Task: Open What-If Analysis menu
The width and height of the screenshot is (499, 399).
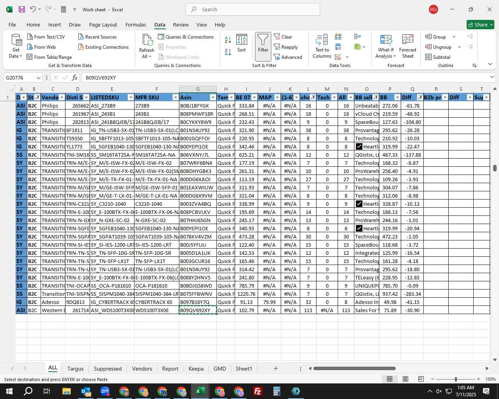Action: tap(386, 47)
